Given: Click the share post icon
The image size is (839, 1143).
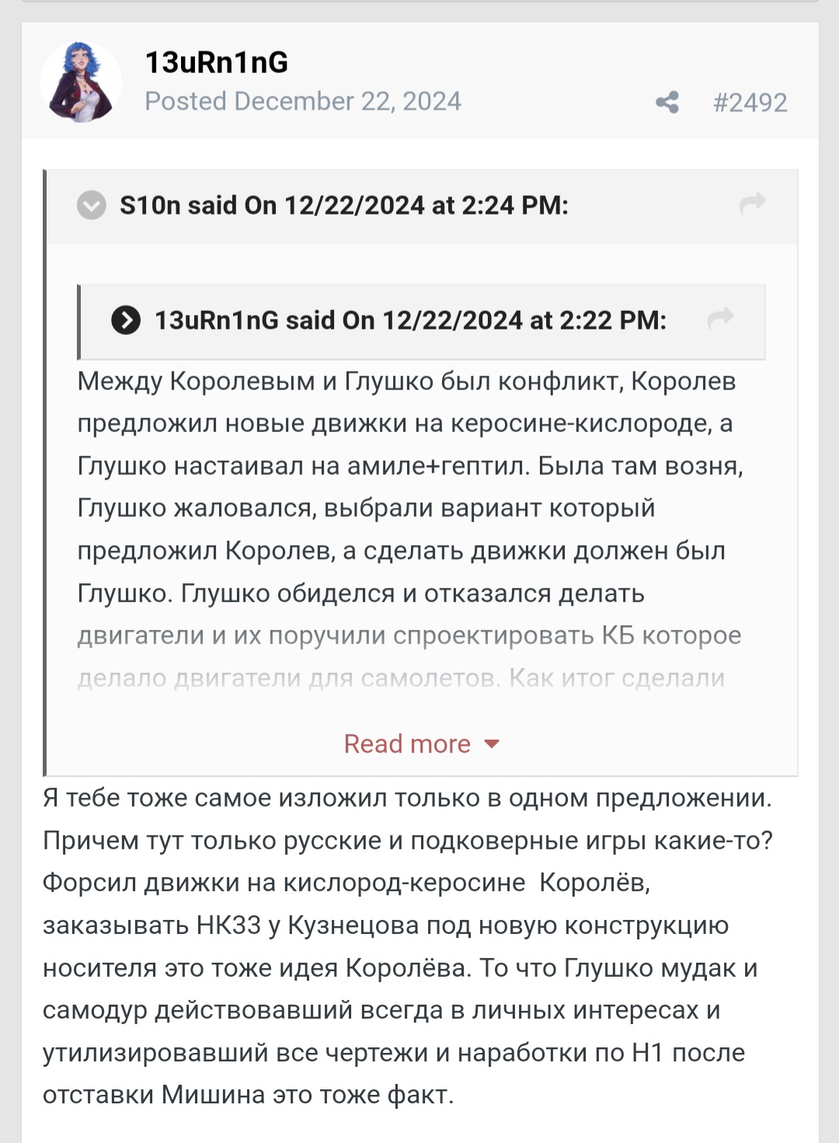Looking at the screenshot, I should [x=667, y=103].
